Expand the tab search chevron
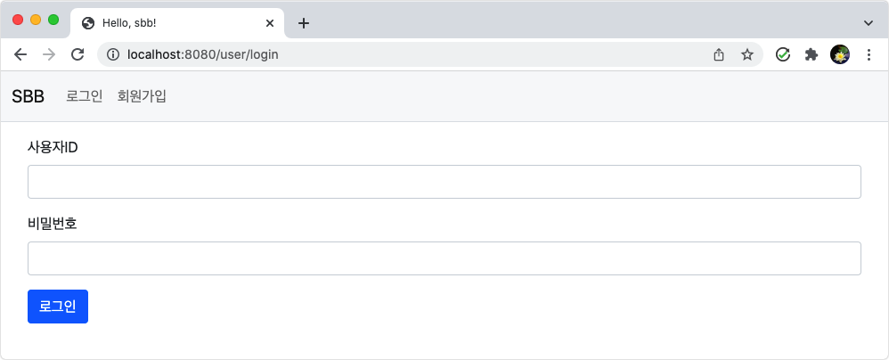This screenshot has height=360, width=889. [868, 23]
